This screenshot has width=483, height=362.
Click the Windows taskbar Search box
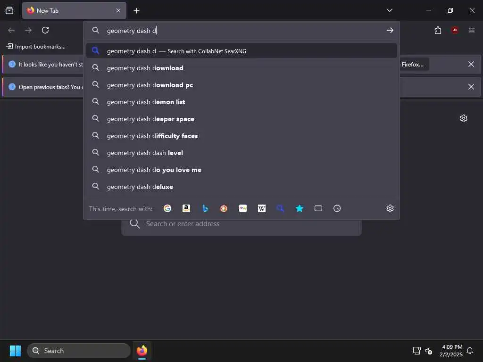point(79,351)
